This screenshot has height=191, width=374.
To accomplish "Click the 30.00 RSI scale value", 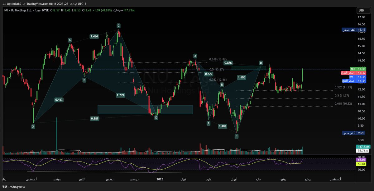I will [x=362, y=170].
